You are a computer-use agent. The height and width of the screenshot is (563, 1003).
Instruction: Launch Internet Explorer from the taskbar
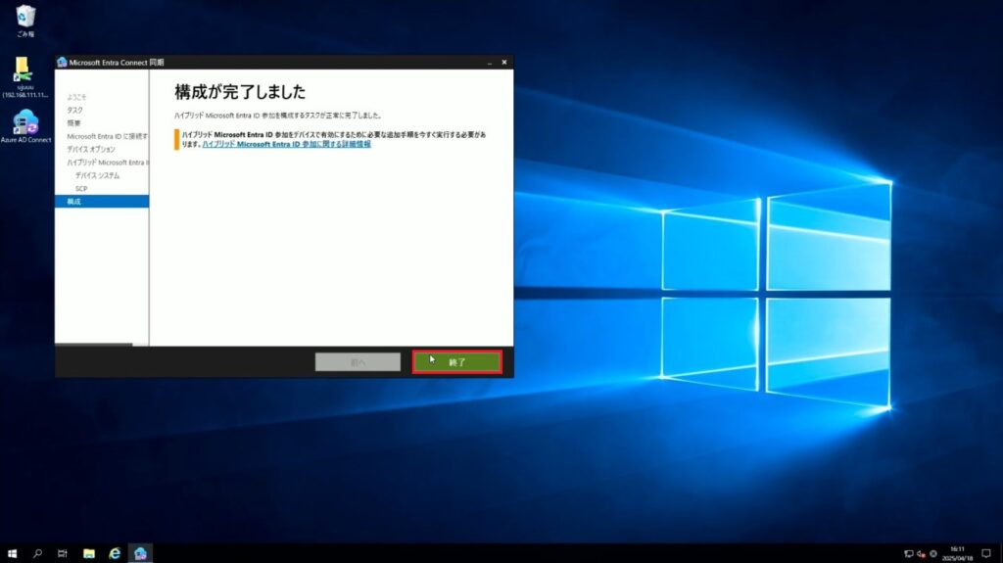click(x=115, y=553)
